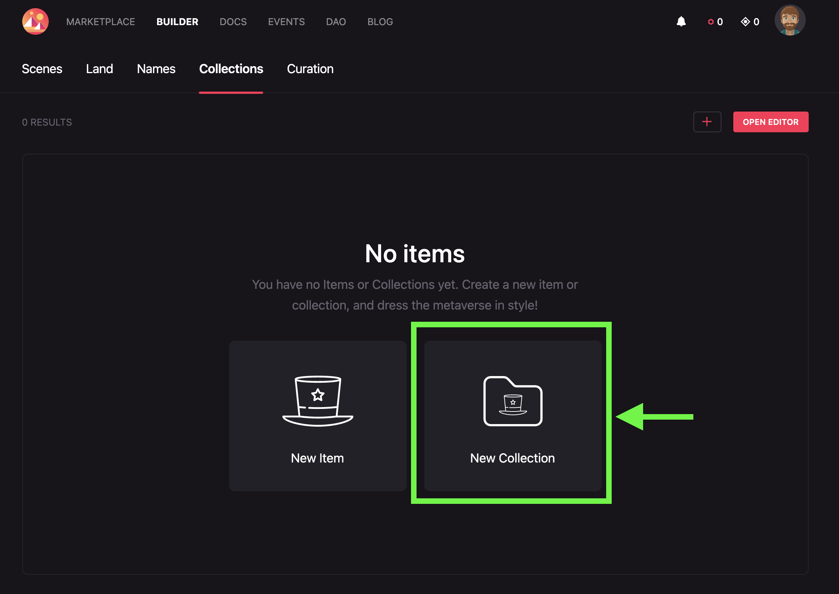Screen dimensions: 839x594
Task: Click the diamond MANA balance icon
Action: (745, 22)
